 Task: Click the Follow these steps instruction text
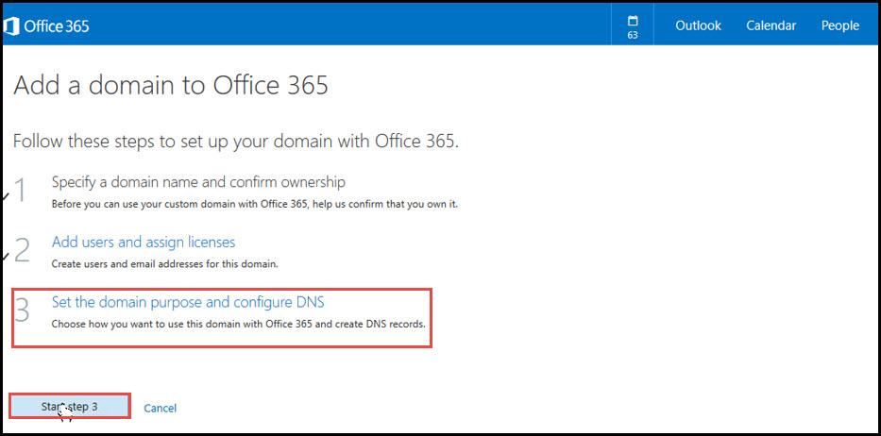(236, 141)
